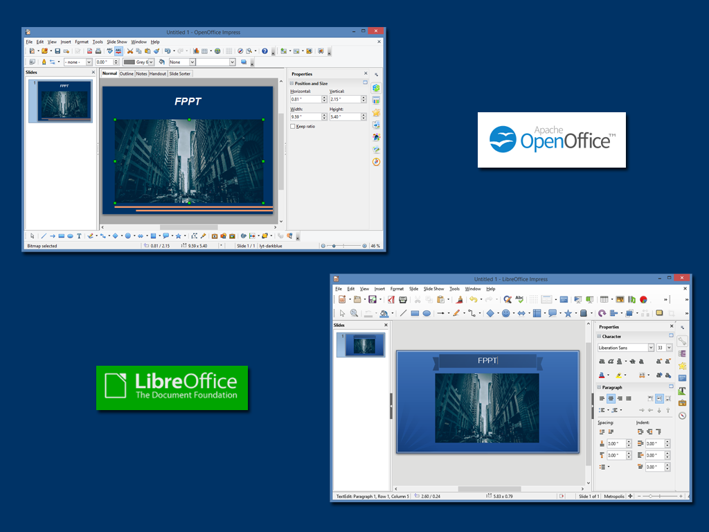The width and height of the screenshot is (709, 532).
Task: Toggle center alignment in LibreOffice Paragraph panel
Action: (609, 398)
